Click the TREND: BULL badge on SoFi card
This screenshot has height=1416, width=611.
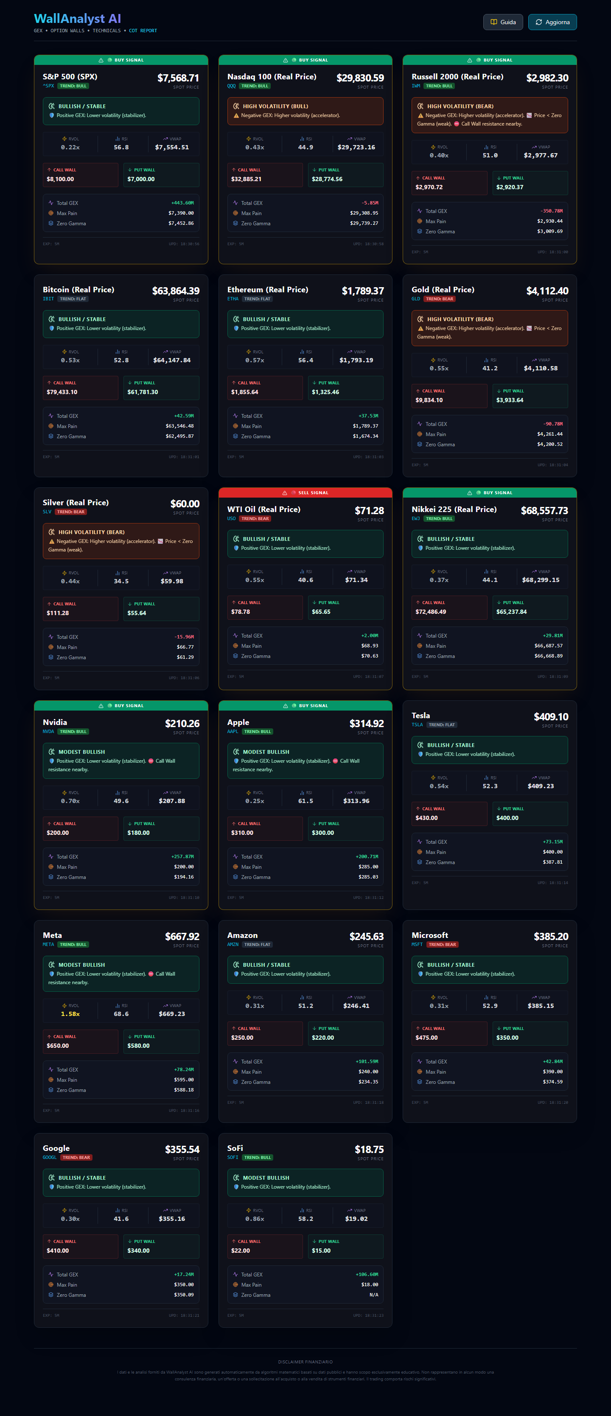click(258, 1157)
